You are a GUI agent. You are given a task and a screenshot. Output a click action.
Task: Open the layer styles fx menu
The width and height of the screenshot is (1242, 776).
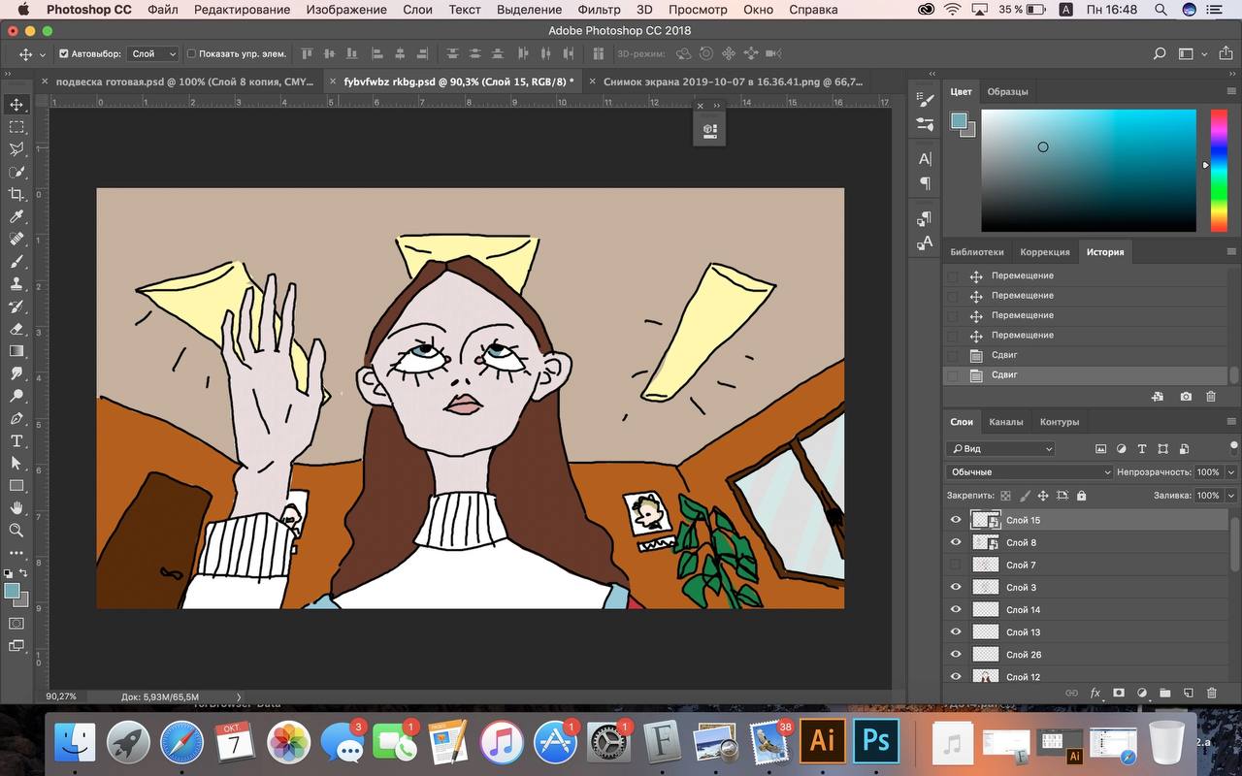(1095, 694)
